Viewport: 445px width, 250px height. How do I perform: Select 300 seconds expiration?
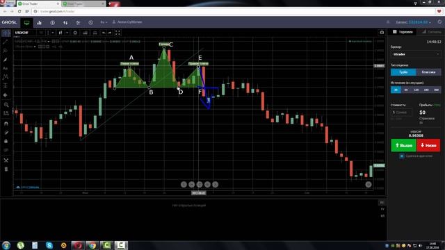click(436, 90)
